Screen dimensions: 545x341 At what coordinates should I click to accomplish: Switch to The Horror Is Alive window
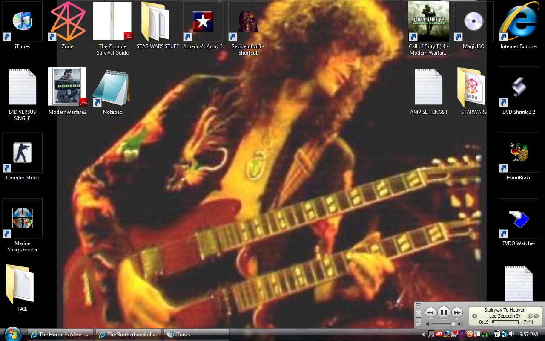click(60, 335)
